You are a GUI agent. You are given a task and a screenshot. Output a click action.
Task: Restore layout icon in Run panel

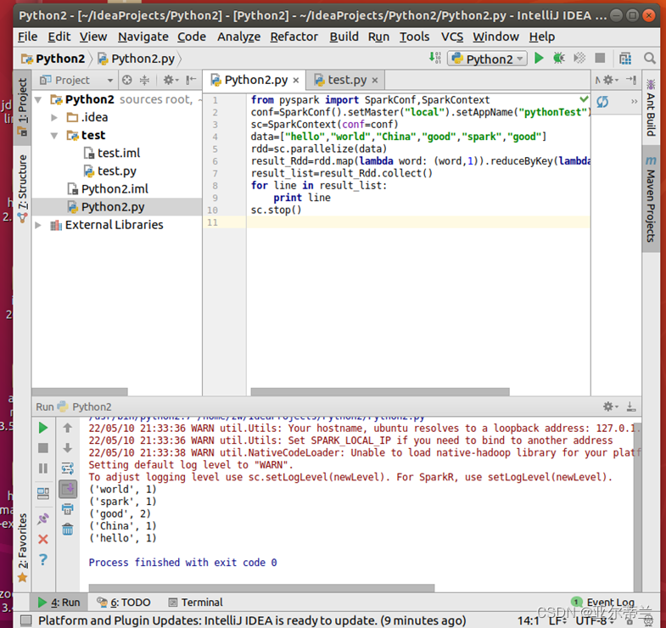click(43, 493)
